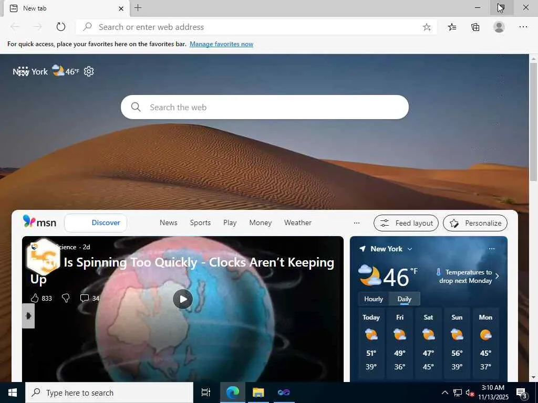
Task: Play the spinning Earth video
Action: click(183, 299)
